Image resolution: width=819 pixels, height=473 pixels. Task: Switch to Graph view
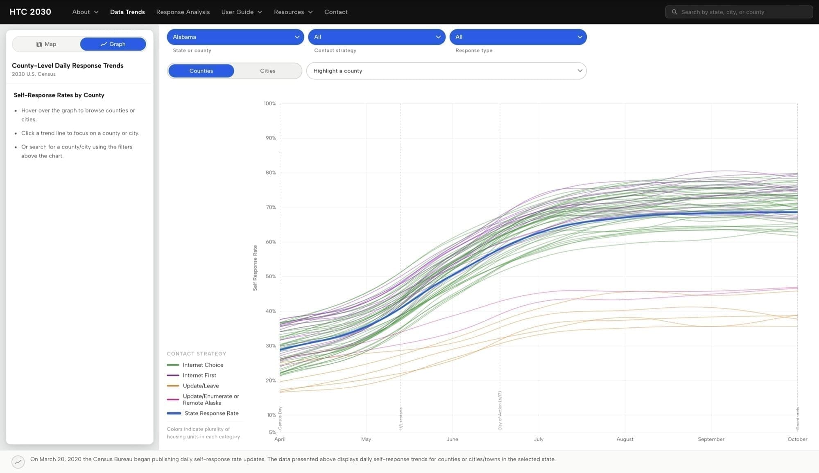pos(113,44)
